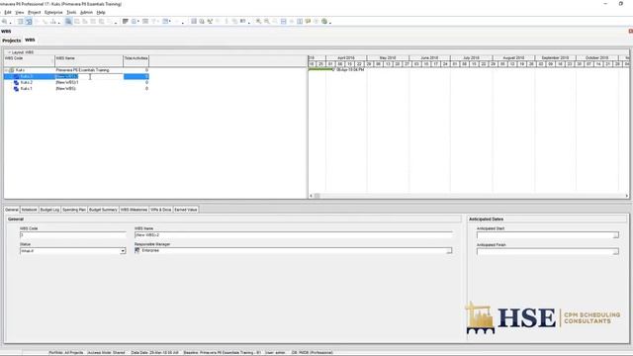Click the 'DB: PMDB (Professional)' status text
This screenshot has width=633, height=356.
(x=313, y=352)
